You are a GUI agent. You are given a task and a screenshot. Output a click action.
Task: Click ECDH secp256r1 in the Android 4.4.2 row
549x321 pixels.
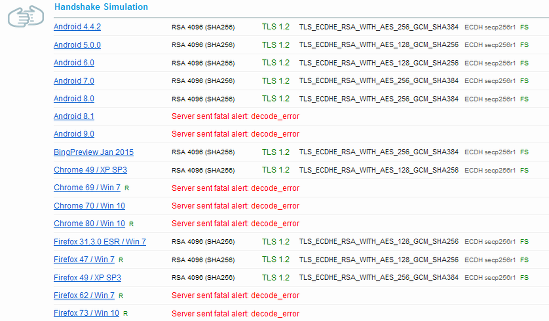[490, 27]
